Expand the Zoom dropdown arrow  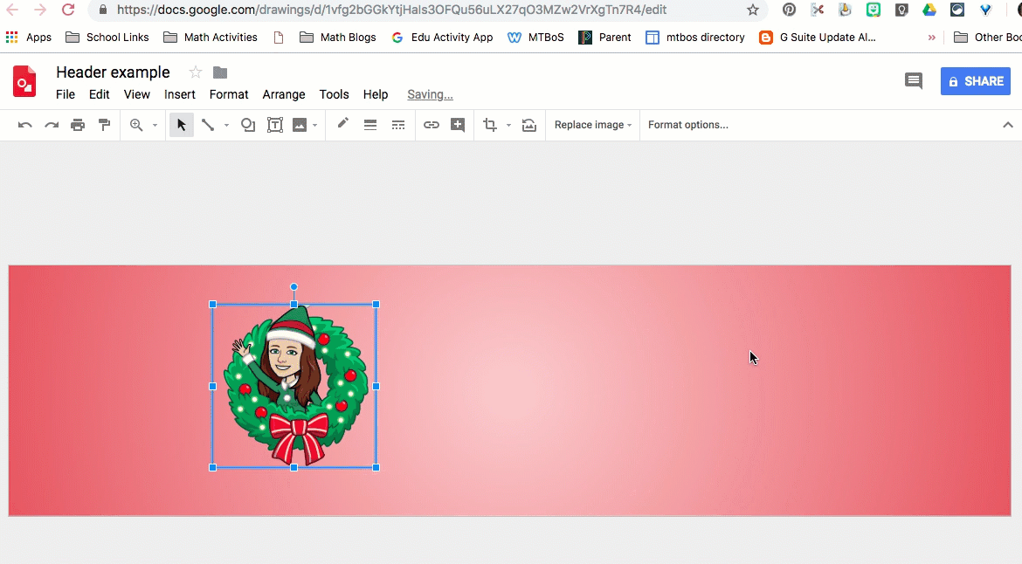pos(155,126)
